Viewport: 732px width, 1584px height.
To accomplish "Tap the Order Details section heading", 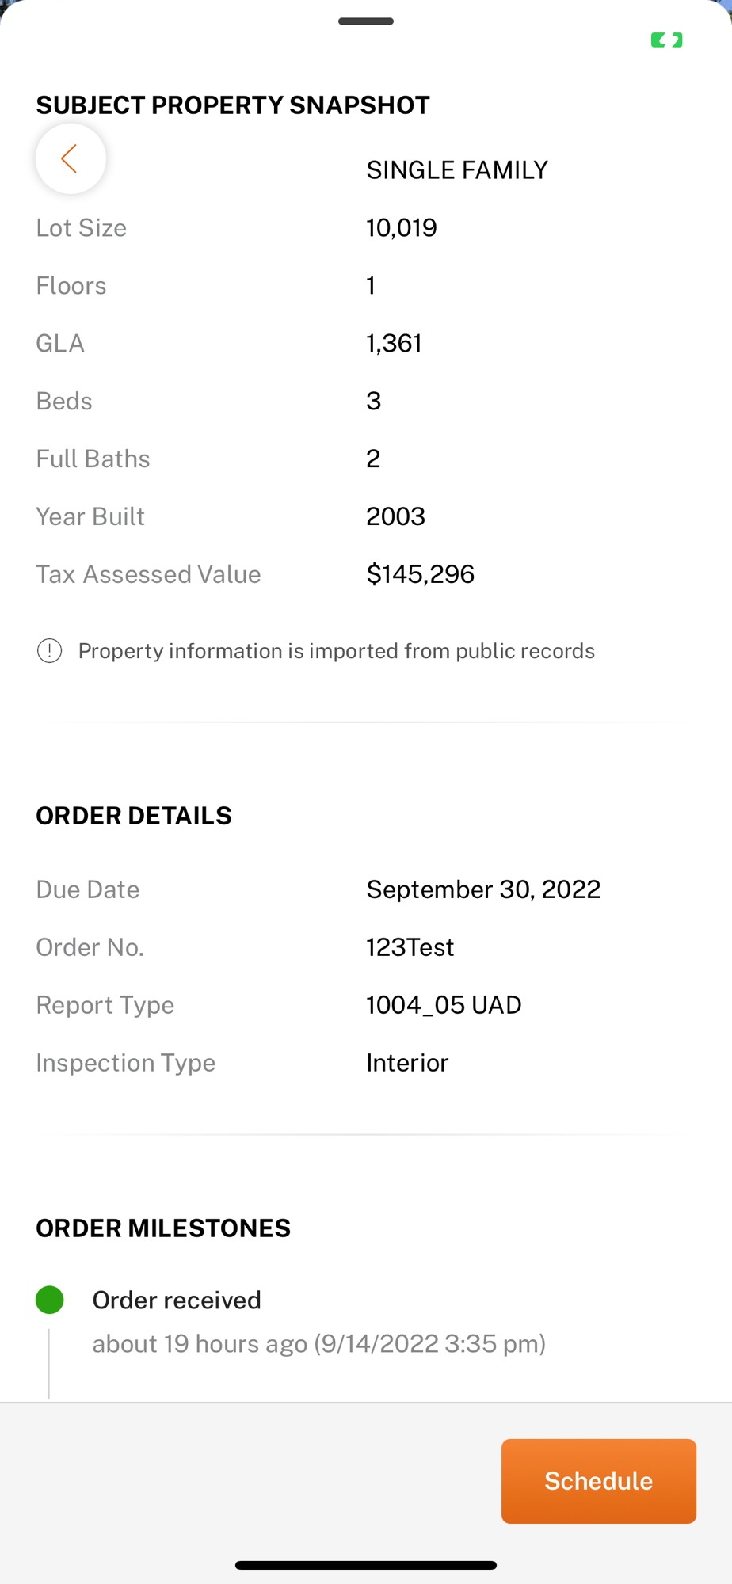I will 134,816.
